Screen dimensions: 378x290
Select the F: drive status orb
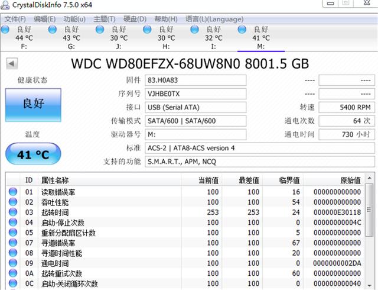(5, 30)
